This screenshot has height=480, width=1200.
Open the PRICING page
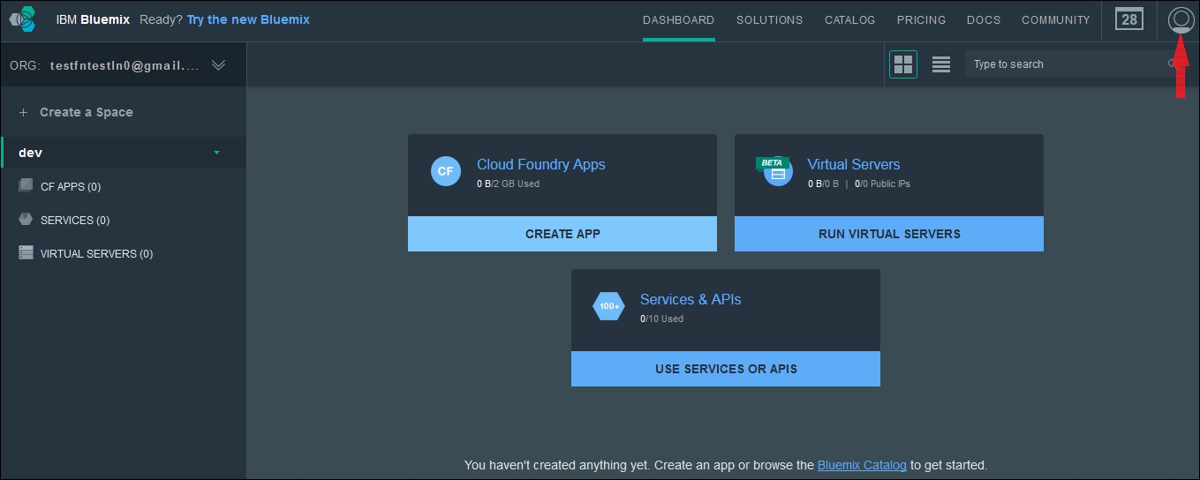point(921,19)
